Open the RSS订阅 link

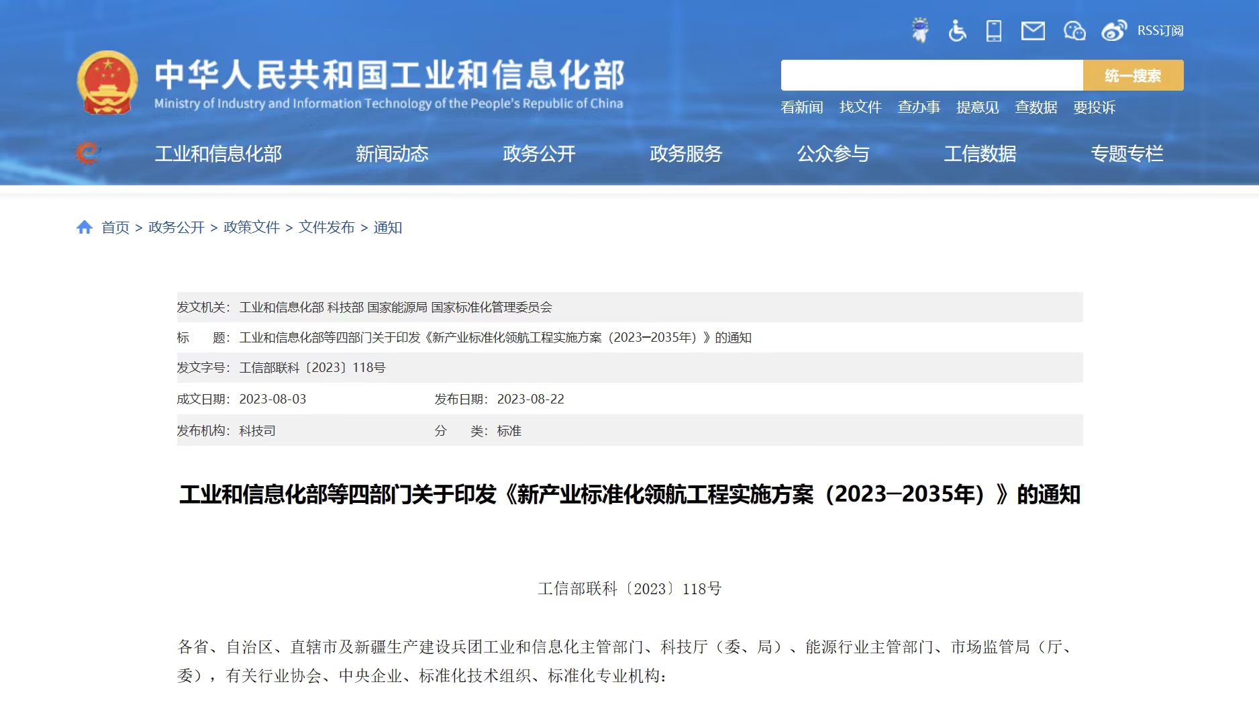click(1160, 30)
